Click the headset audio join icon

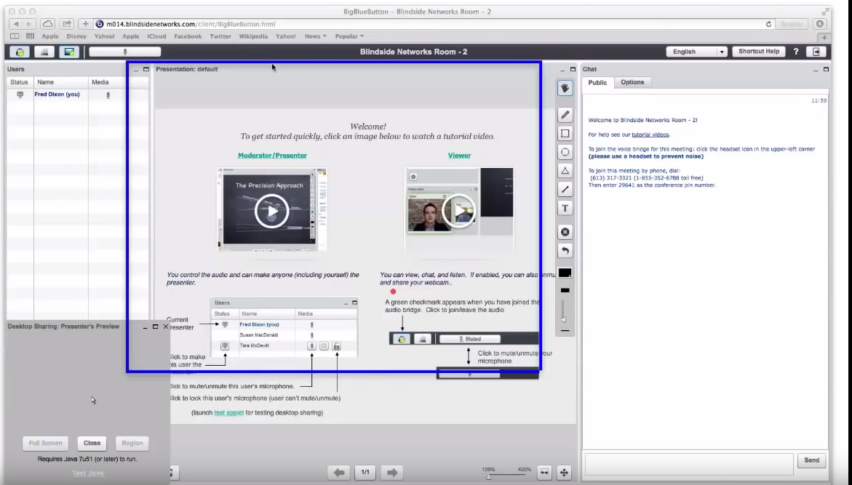click(x=20, y=52)
